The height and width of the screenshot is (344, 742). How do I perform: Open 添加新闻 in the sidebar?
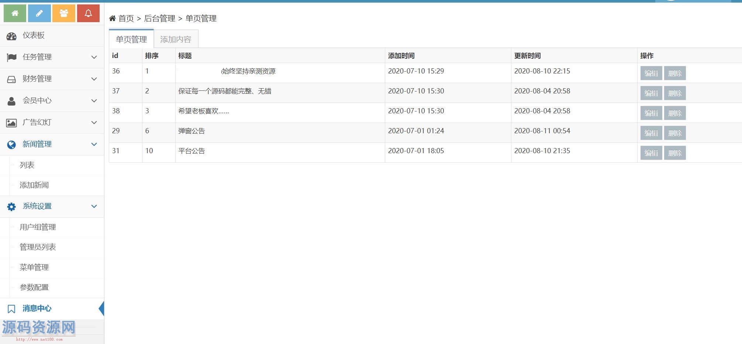tap(34, 185)
